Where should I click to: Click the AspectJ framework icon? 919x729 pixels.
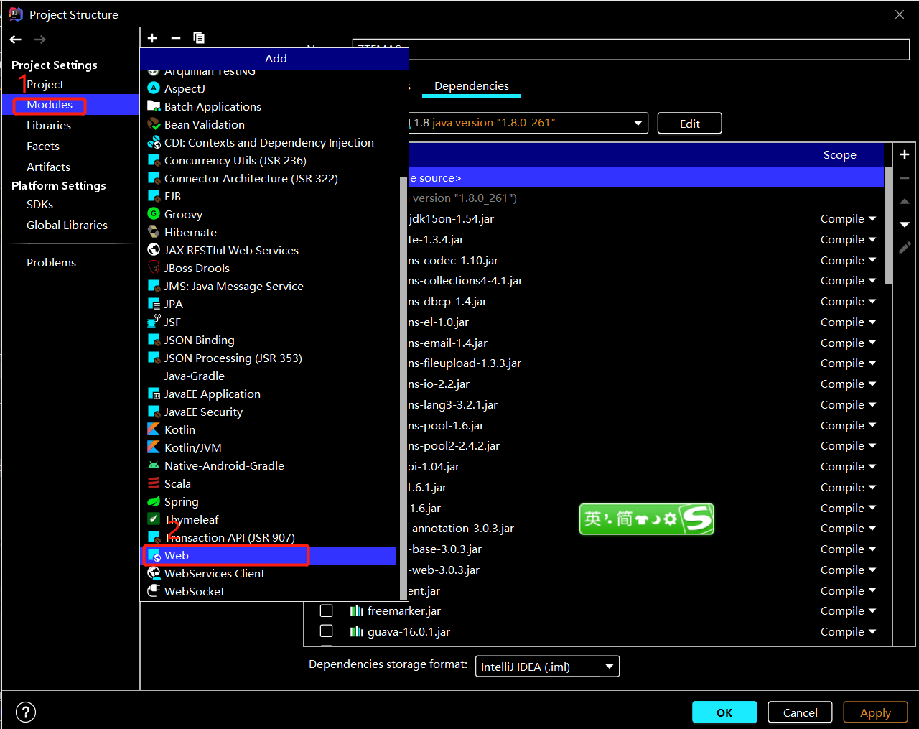point(153,88)
